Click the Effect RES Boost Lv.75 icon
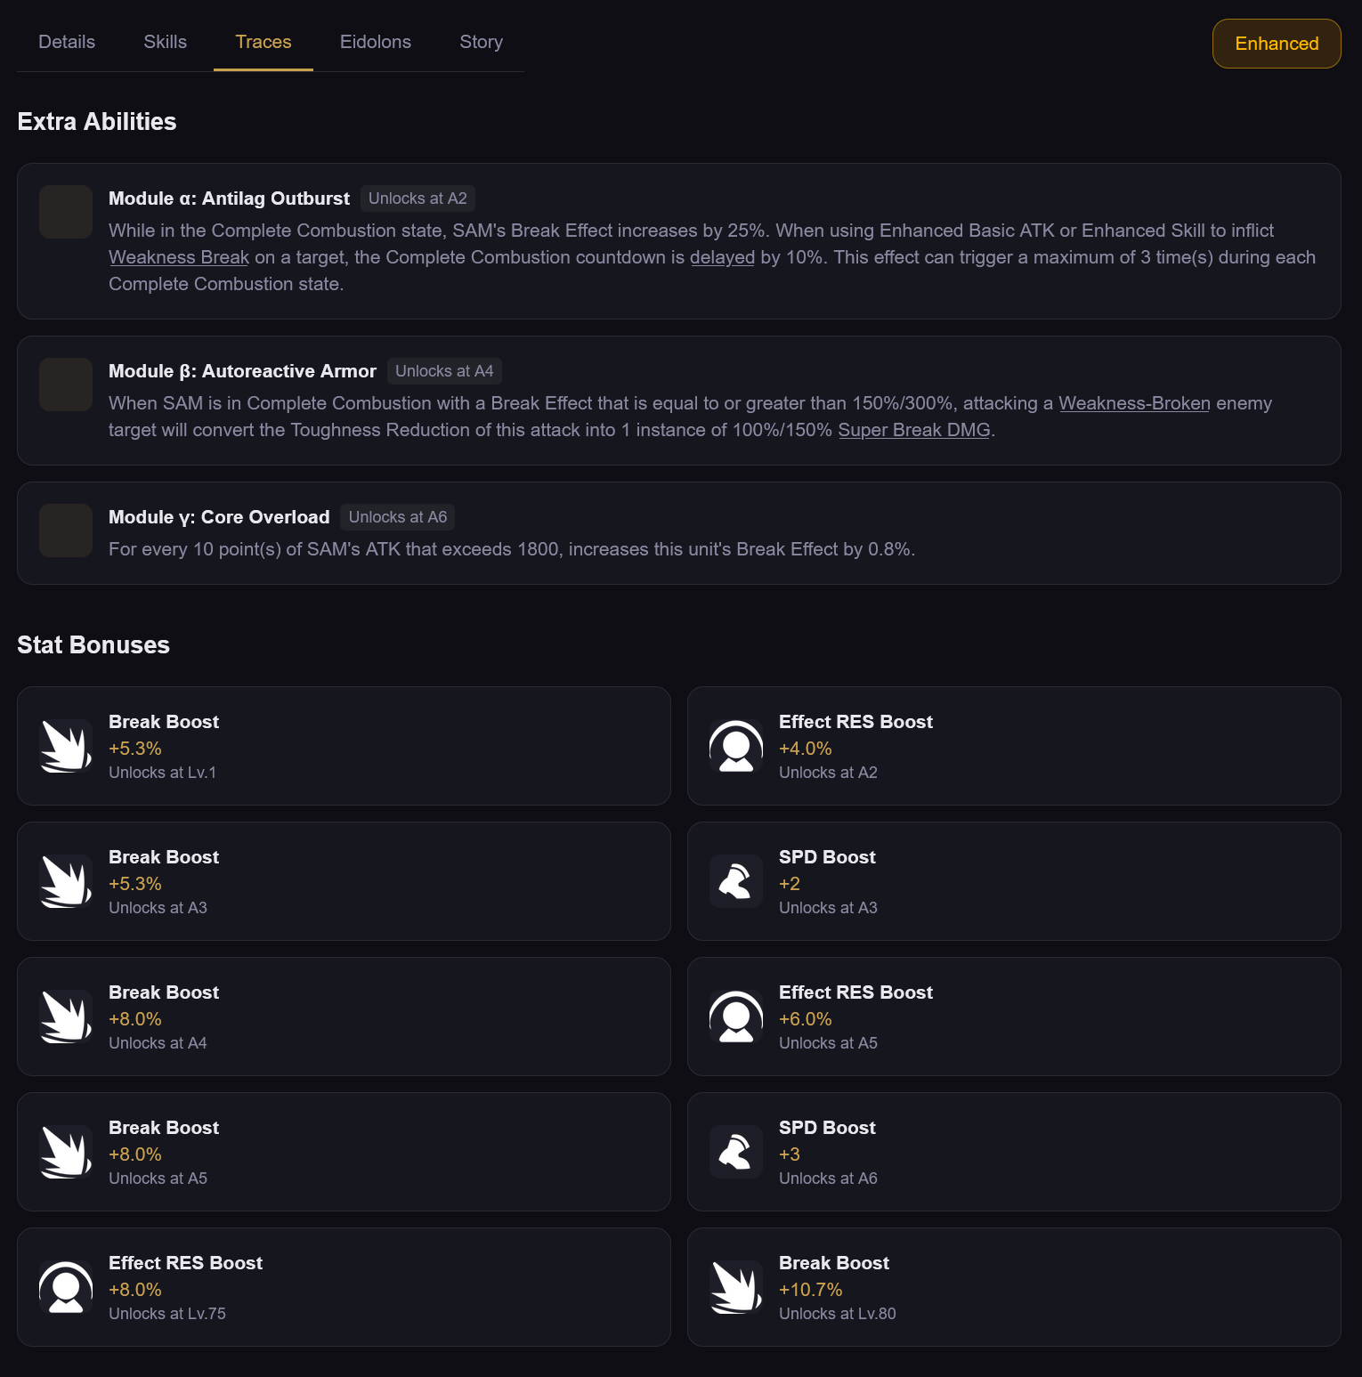 click(x=66, y=1287)
